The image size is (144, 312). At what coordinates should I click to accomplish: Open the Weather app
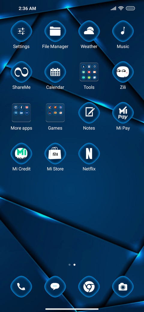(x=89, y=31)
